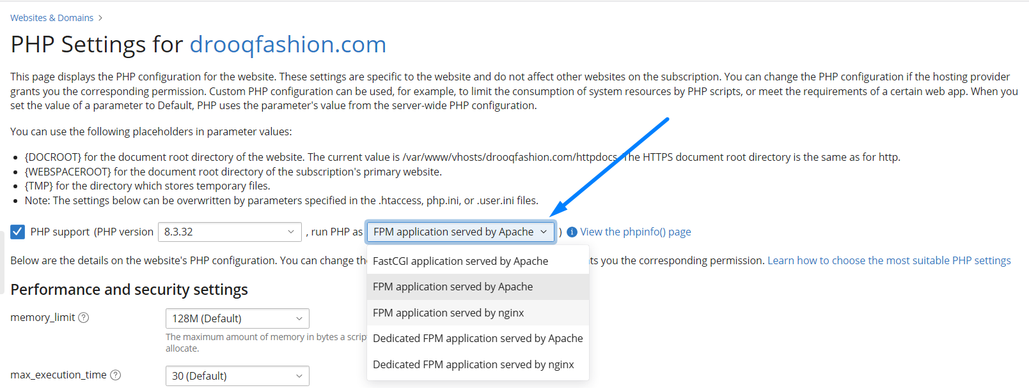Click the max_execution_time help question icon
The height and width of the screenshot is (388, 1029).
[115, 375]
